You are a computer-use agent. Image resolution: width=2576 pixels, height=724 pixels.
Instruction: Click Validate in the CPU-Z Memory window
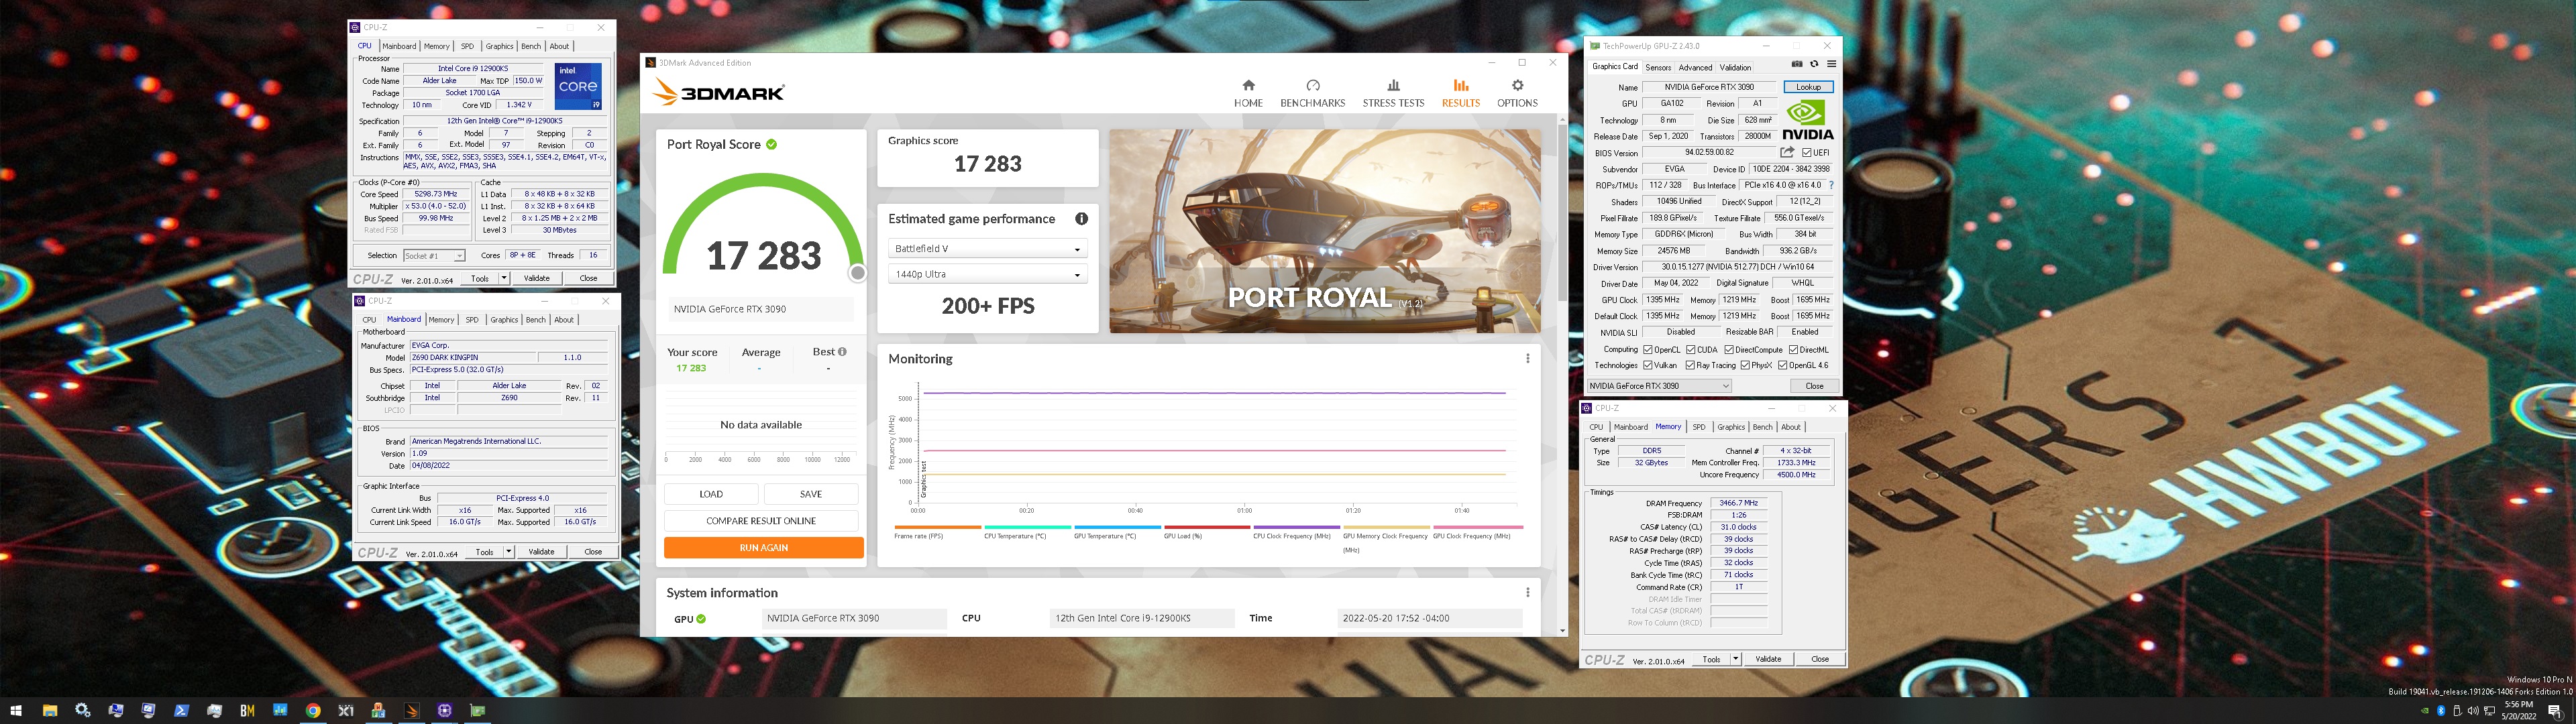coord(1768,659)
